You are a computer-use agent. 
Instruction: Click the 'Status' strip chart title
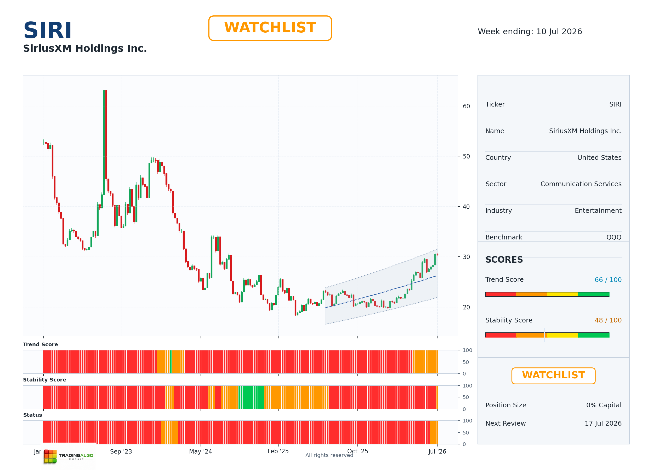[32, 415]
